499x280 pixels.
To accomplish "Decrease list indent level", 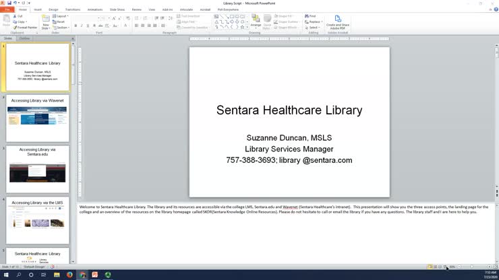I will pyautogui.click(x=156, y=18).
